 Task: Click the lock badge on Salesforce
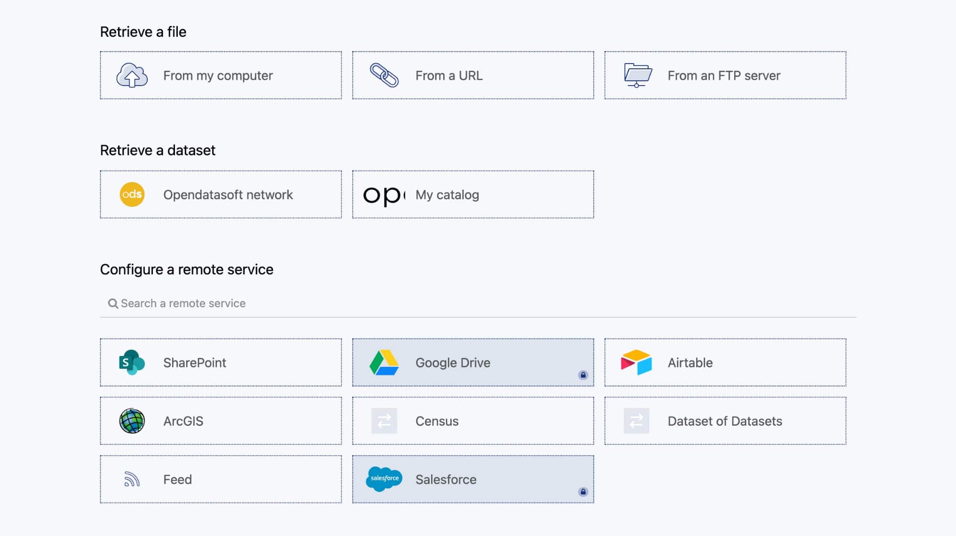(x=583, y=492)
